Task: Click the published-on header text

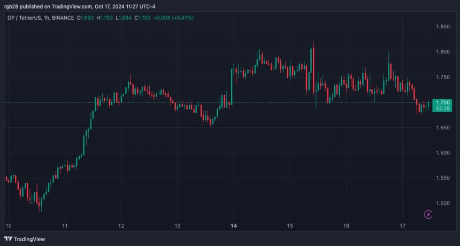Action: (x=80, y=6)
